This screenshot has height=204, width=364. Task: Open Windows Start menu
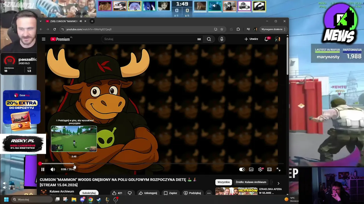(6, 199)
